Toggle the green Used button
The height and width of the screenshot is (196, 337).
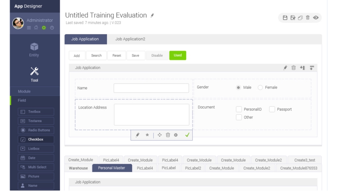(x=178, y=55)
